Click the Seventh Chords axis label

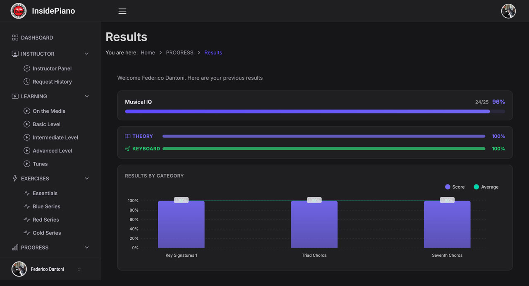click(447, 255)
